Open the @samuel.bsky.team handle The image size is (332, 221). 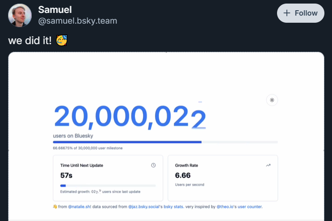tap(77, 20)
